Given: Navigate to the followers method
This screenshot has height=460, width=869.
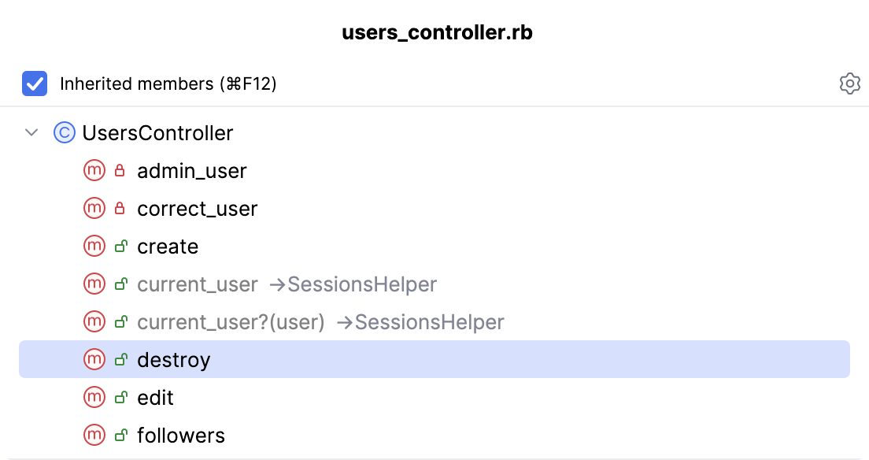Looking at the screenshot, I should 180,436.
